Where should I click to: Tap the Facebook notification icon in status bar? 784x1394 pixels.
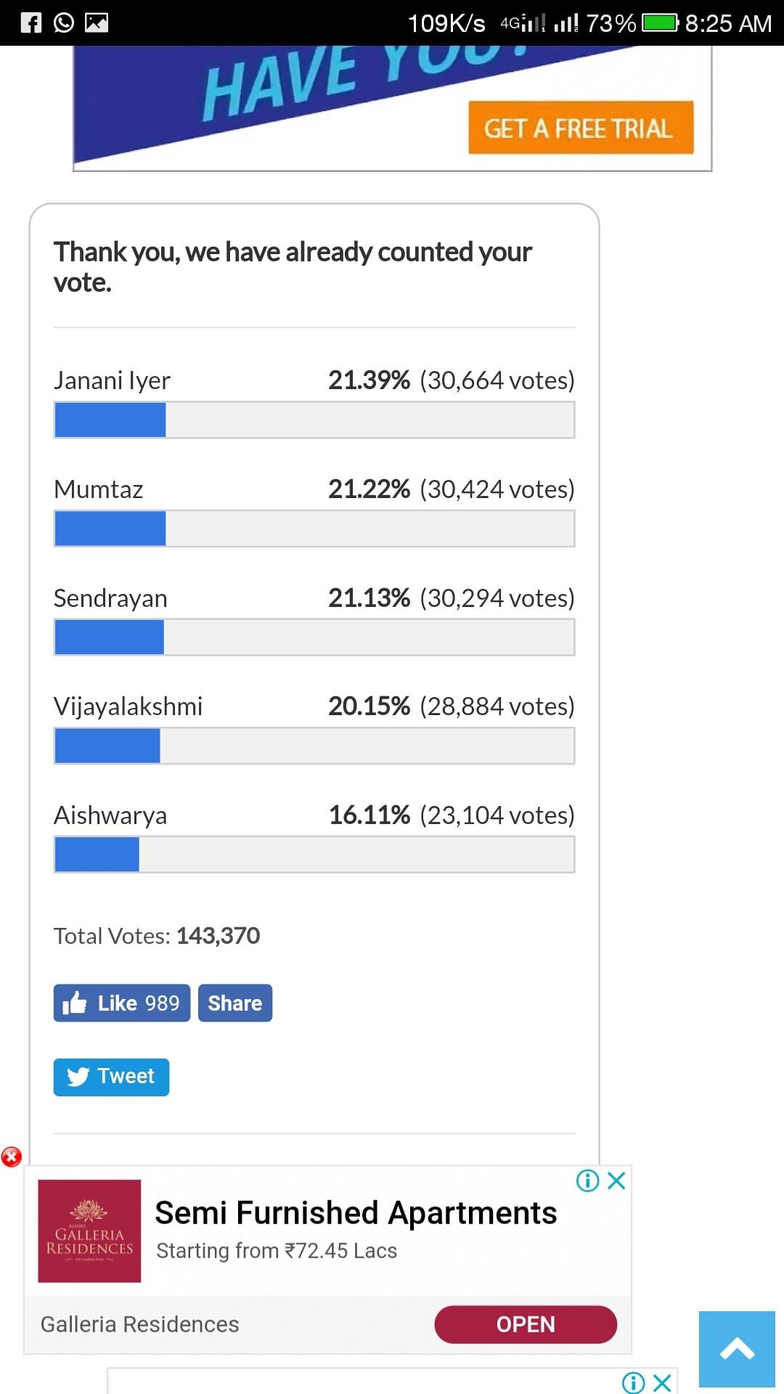31,23
